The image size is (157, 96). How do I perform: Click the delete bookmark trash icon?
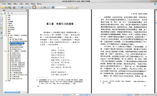pyautogui.click(x=5, y=13)
